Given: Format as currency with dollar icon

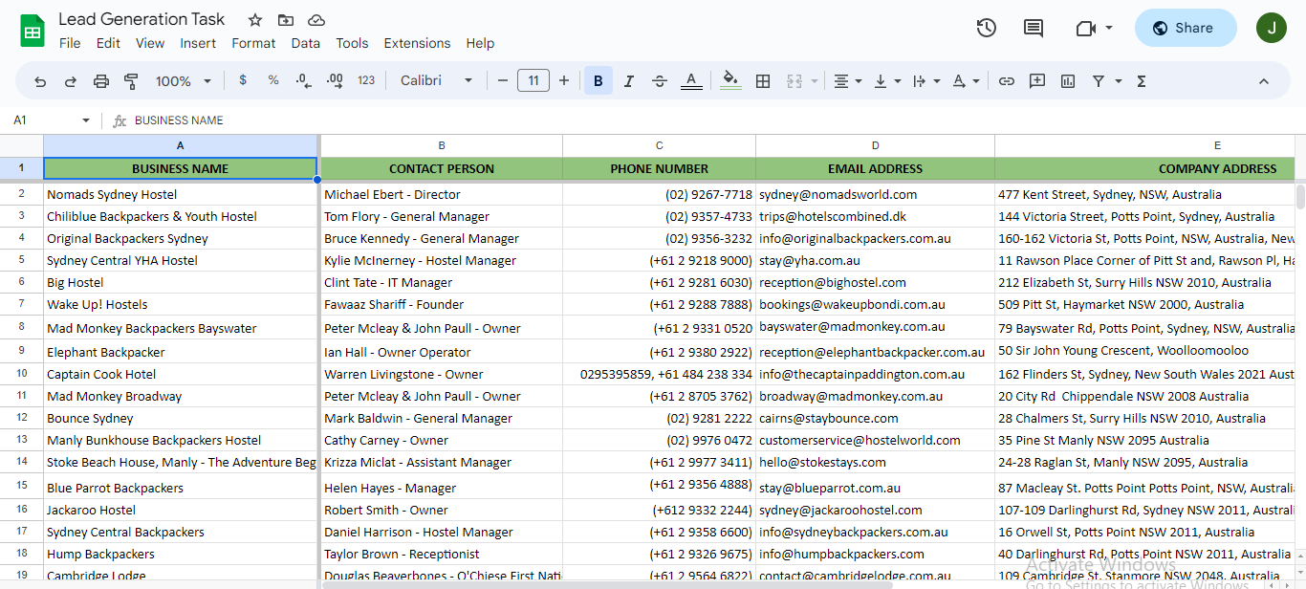Looking at the screenshot, I should coord(243,80).
